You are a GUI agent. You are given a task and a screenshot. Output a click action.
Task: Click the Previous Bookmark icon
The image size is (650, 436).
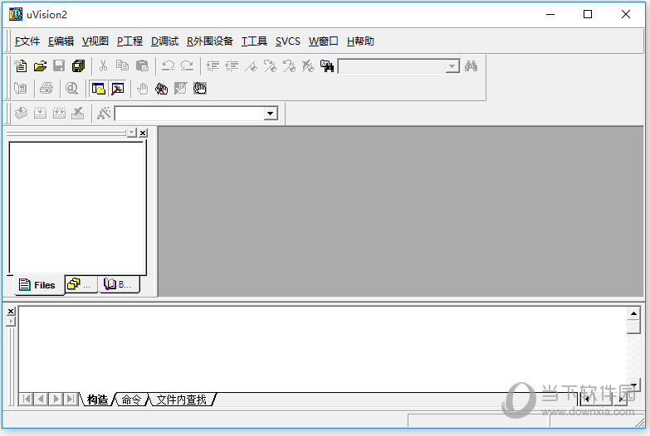coord(289,65)
